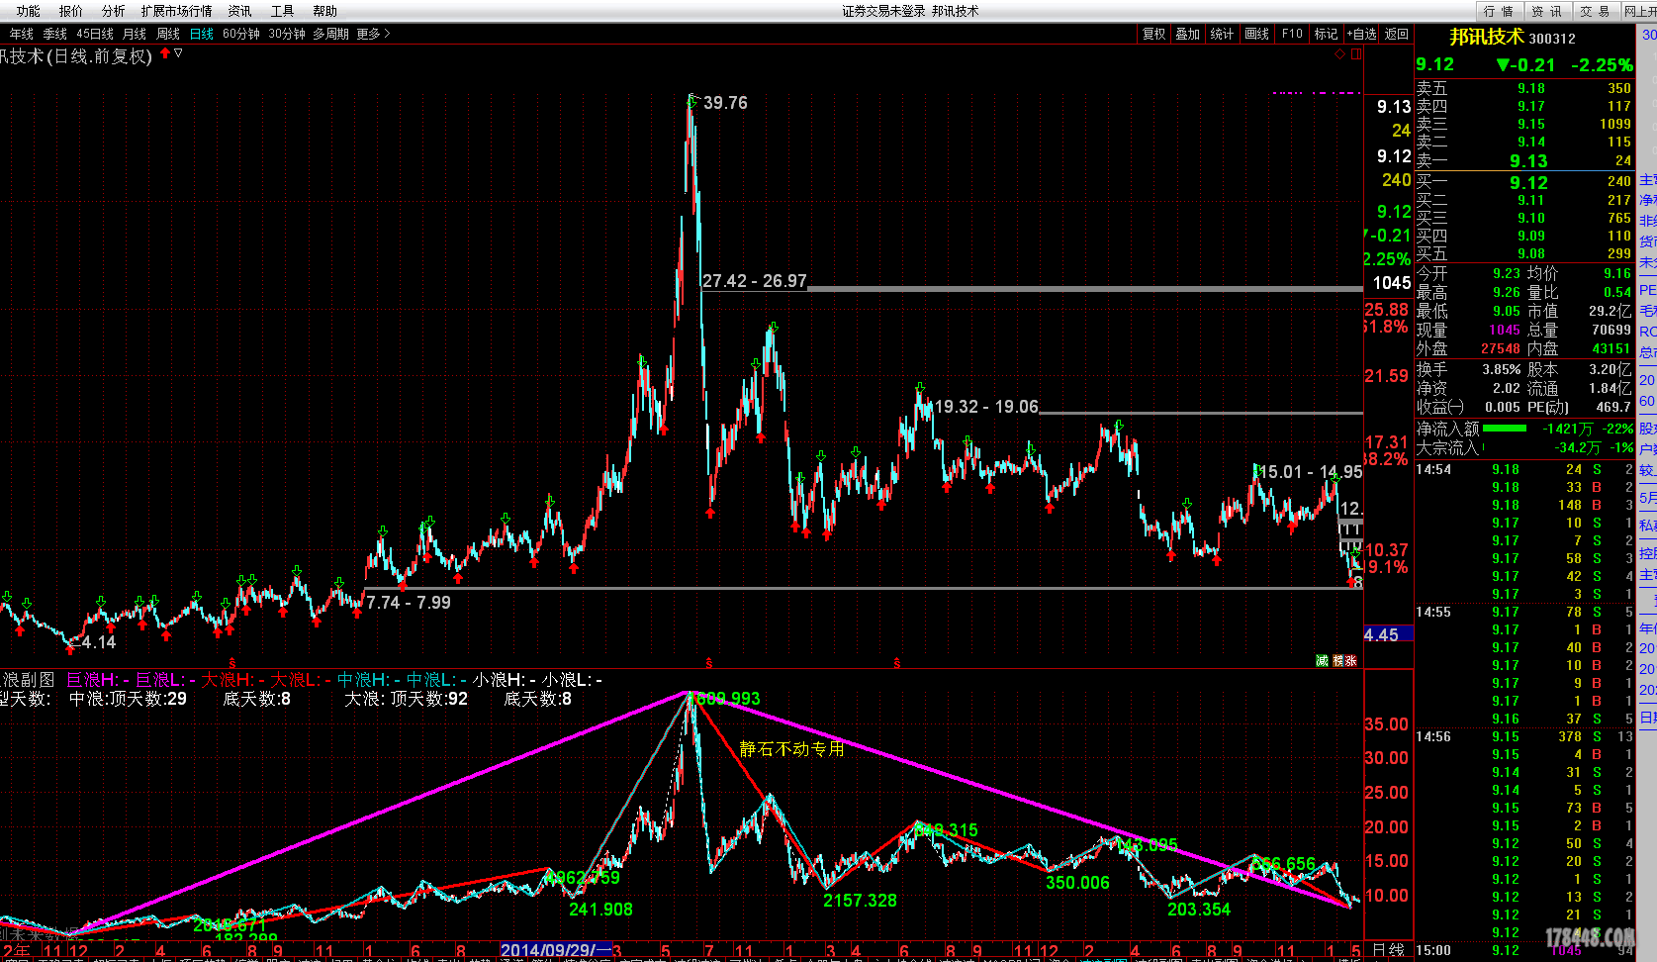Switch chart period to 月线
This screenshot has width=1657, height=962.
point(134,34)
